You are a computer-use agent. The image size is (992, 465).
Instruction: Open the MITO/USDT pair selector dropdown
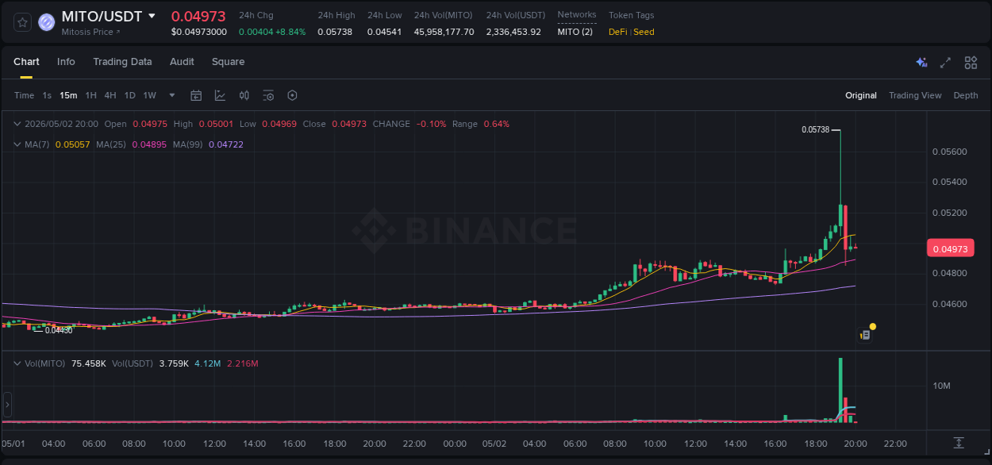tap(152, 16)
